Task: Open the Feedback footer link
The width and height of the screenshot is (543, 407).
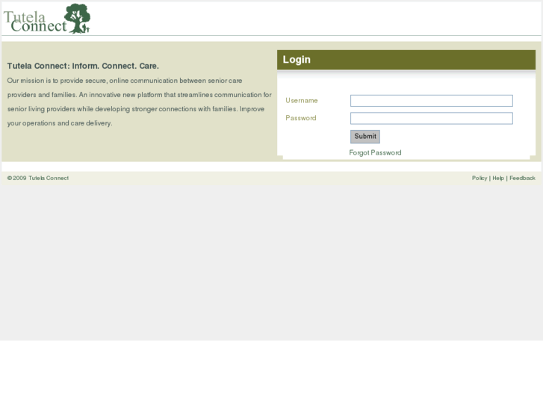Action: pos(522,178)
